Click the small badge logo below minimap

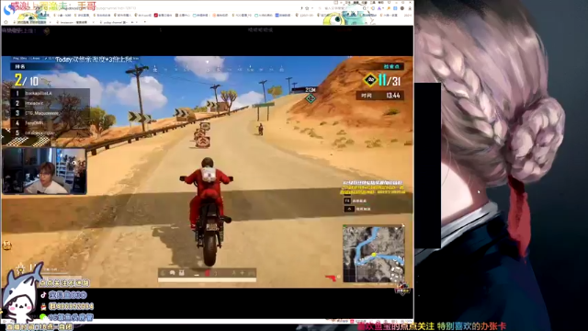[402, 289]
